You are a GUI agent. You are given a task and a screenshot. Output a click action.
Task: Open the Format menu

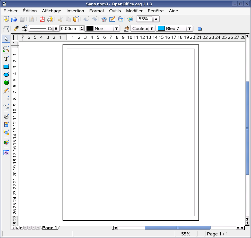click(97, 11)
